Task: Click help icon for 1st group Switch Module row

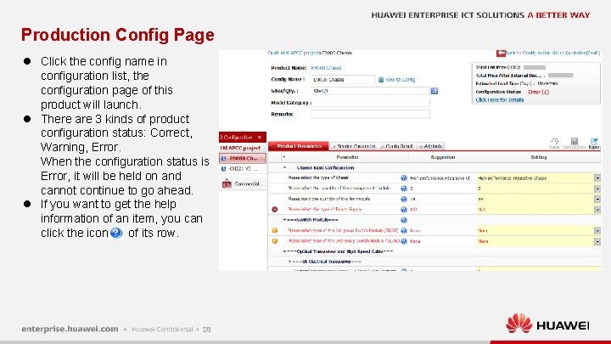Action: click(x=404, y=230)
